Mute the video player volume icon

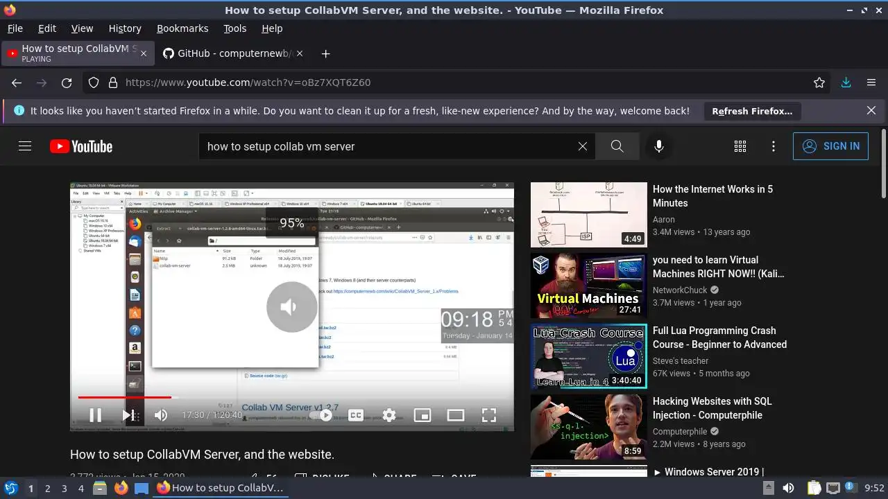point(161,415)
